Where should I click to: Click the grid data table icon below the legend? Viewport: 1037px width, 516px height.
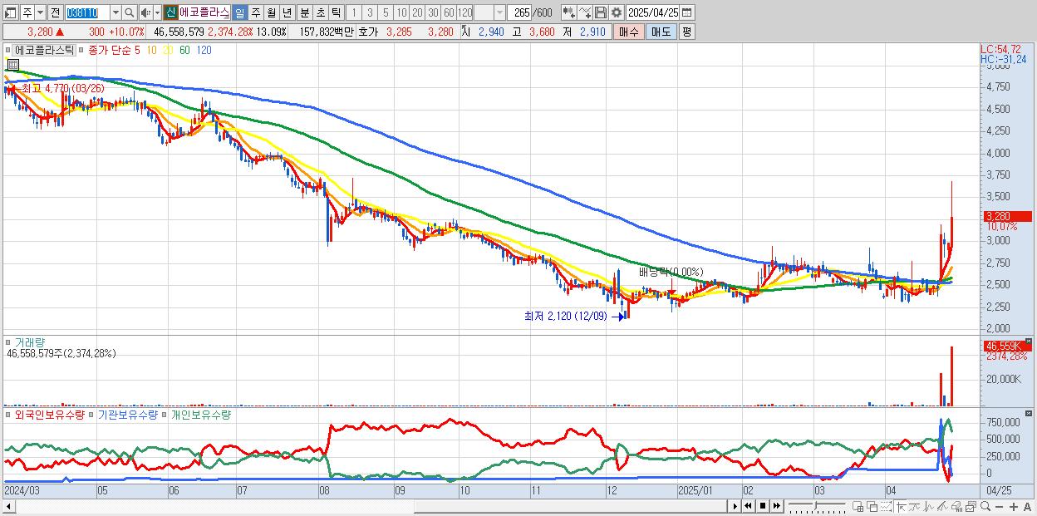tap(13, 64)
